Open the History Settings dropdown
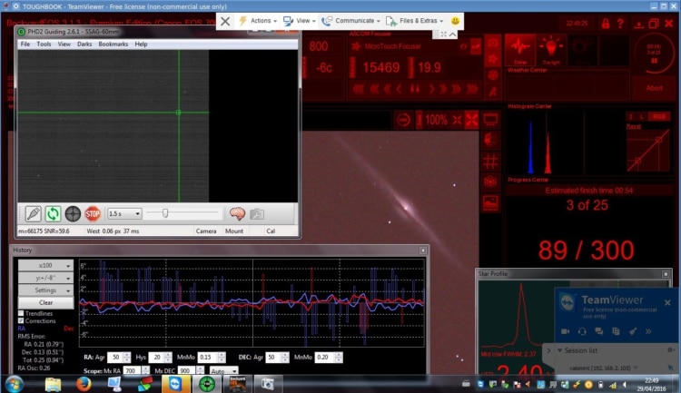 (x=45, y=290)
